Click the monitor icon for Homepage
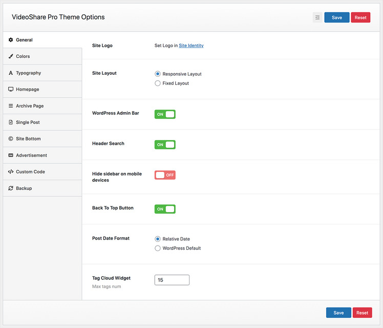This screenshot has height=328, width=383. [x=11, y=90]
